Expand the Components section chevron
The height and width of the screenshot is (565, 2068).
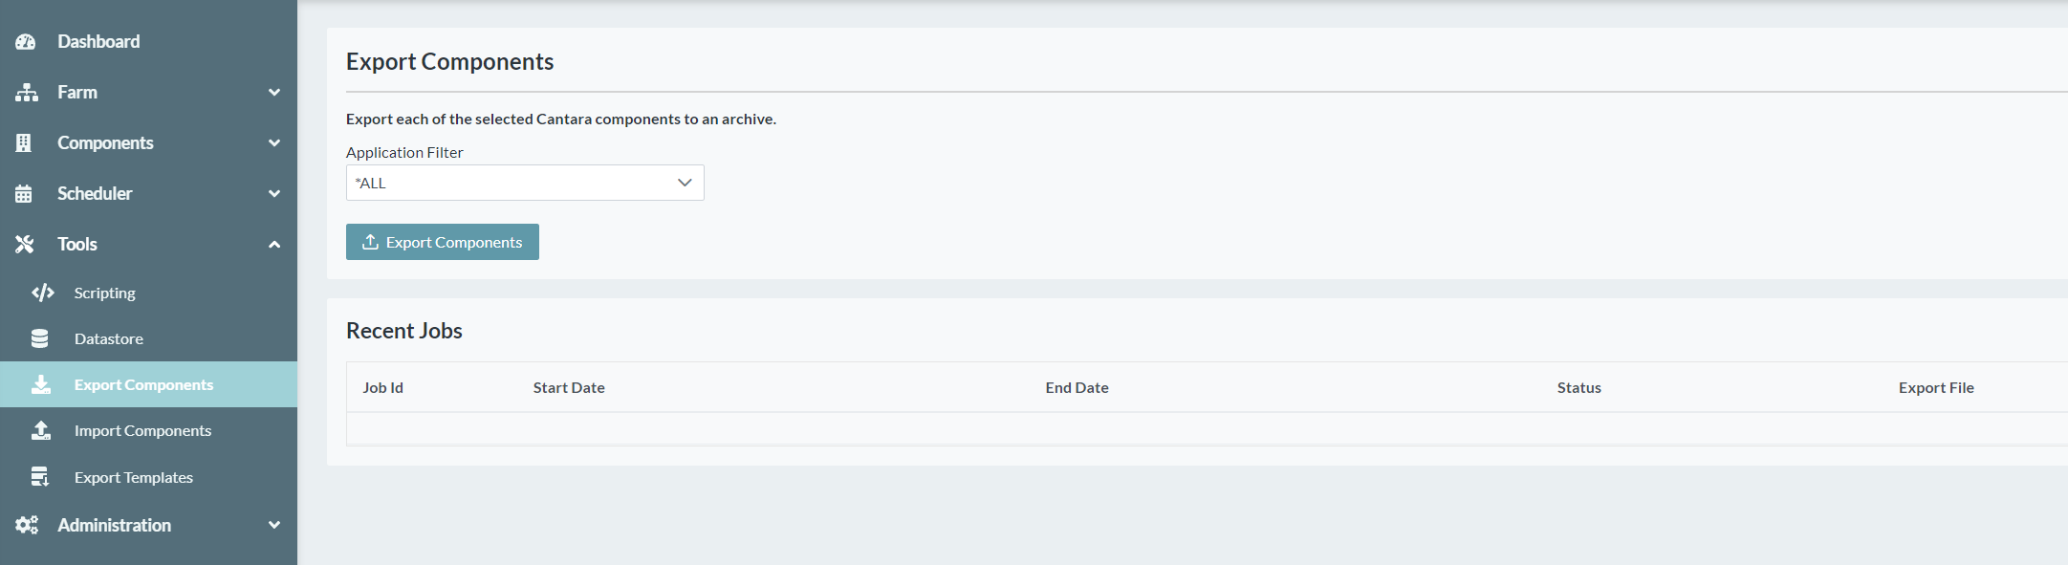(x=274, y=143)
